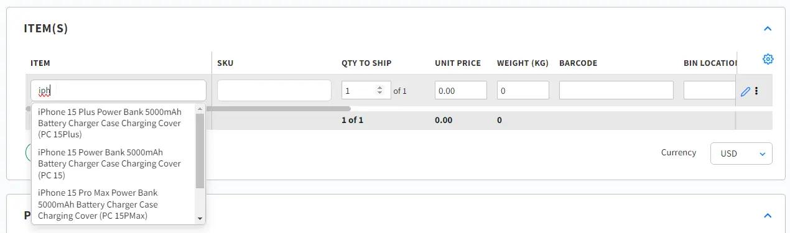Open the USD currency dropdown

[741, 153]
